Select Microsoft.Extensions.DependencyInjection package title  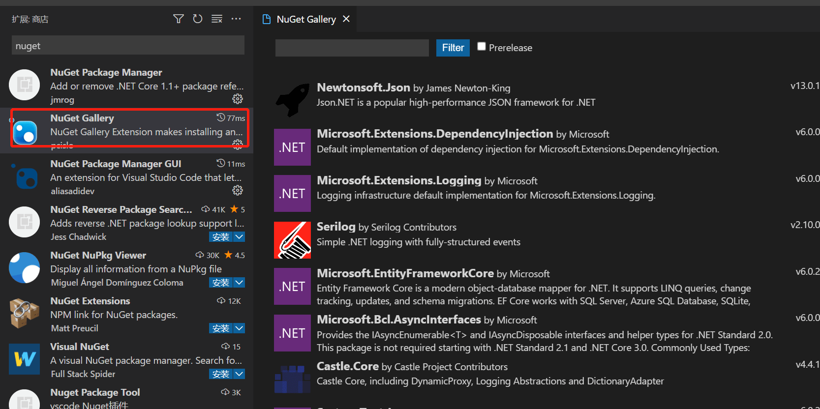pyautogui.click(x=435, y=134)
